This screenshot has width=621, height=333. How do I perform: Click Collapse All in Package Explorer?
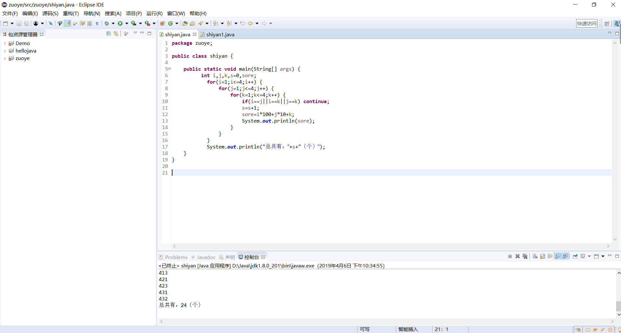108,34
